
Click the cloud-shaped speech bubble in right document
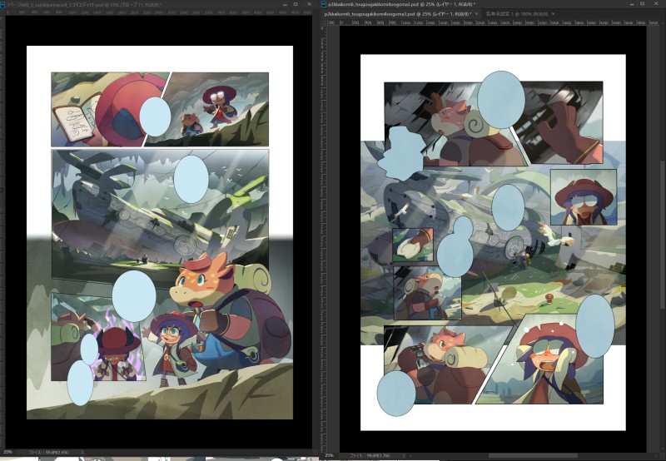click(x=400, y=154)
